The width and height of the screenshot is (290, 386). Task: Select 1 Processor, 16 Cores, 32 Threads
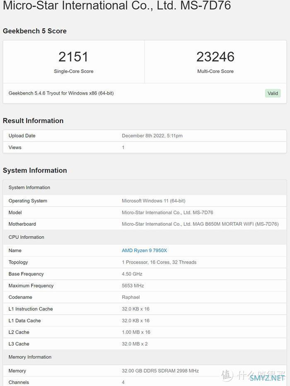(159, 262)
